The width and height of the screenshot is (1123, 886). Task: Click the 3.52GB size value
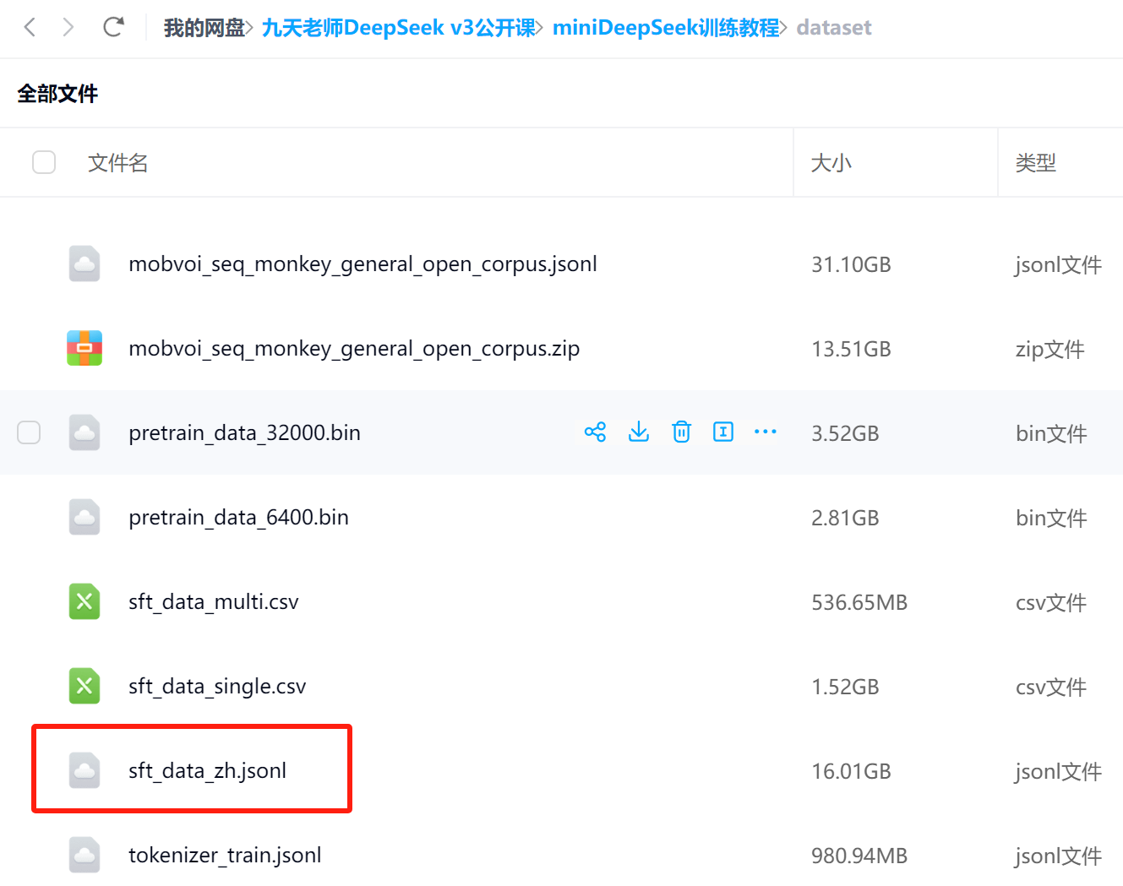click(845, 434)
